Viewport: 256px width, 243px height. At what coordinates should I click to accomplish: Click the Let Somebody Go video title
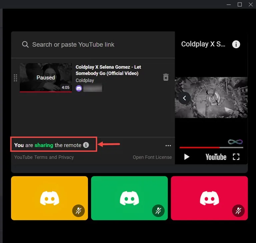coord(108,70)
